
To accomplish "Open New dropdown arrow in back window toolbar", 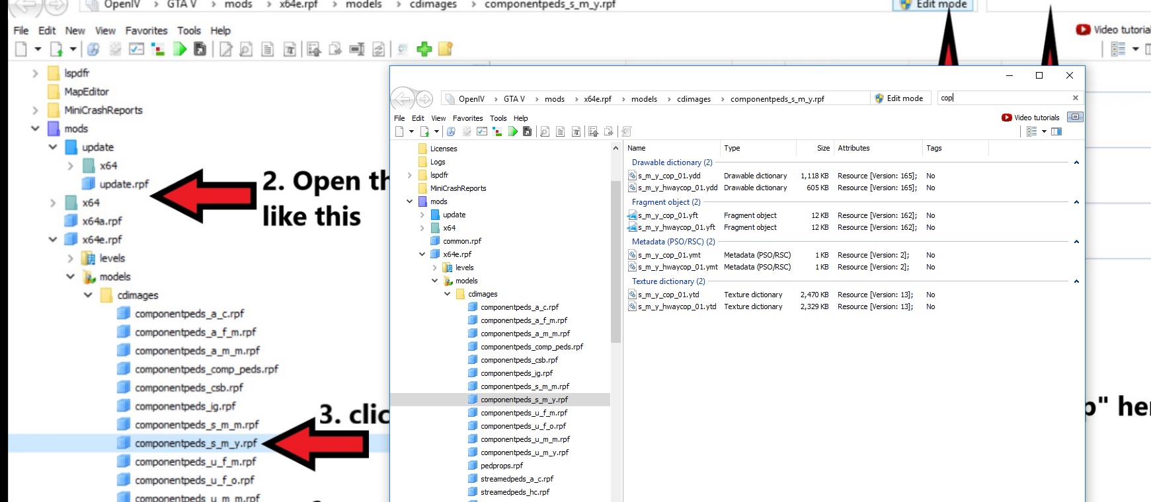I will tap(38, 49).
